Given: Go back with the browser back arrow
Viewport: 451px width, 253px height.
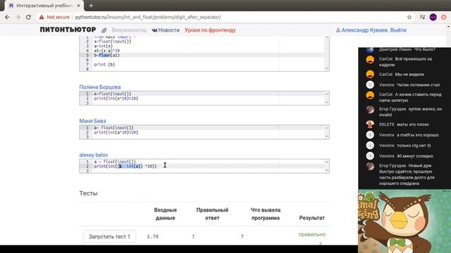Looking at the screenshot, I should coord(7,17).
